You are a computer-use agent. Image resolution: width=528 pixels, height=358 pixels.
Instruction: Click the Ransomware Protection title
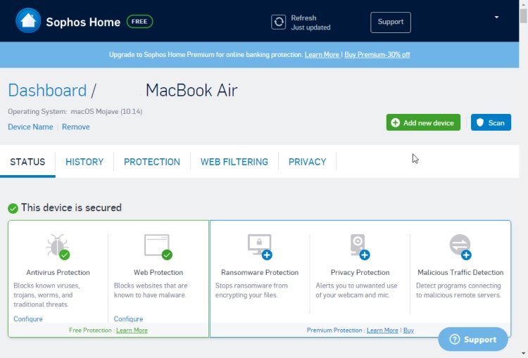[x=260, y=272]
